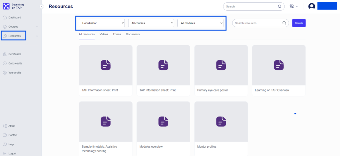Collapse the sidebar with the arrow button
The width and height of the screenshot is (340, 156).
click(x=42, y=7)
